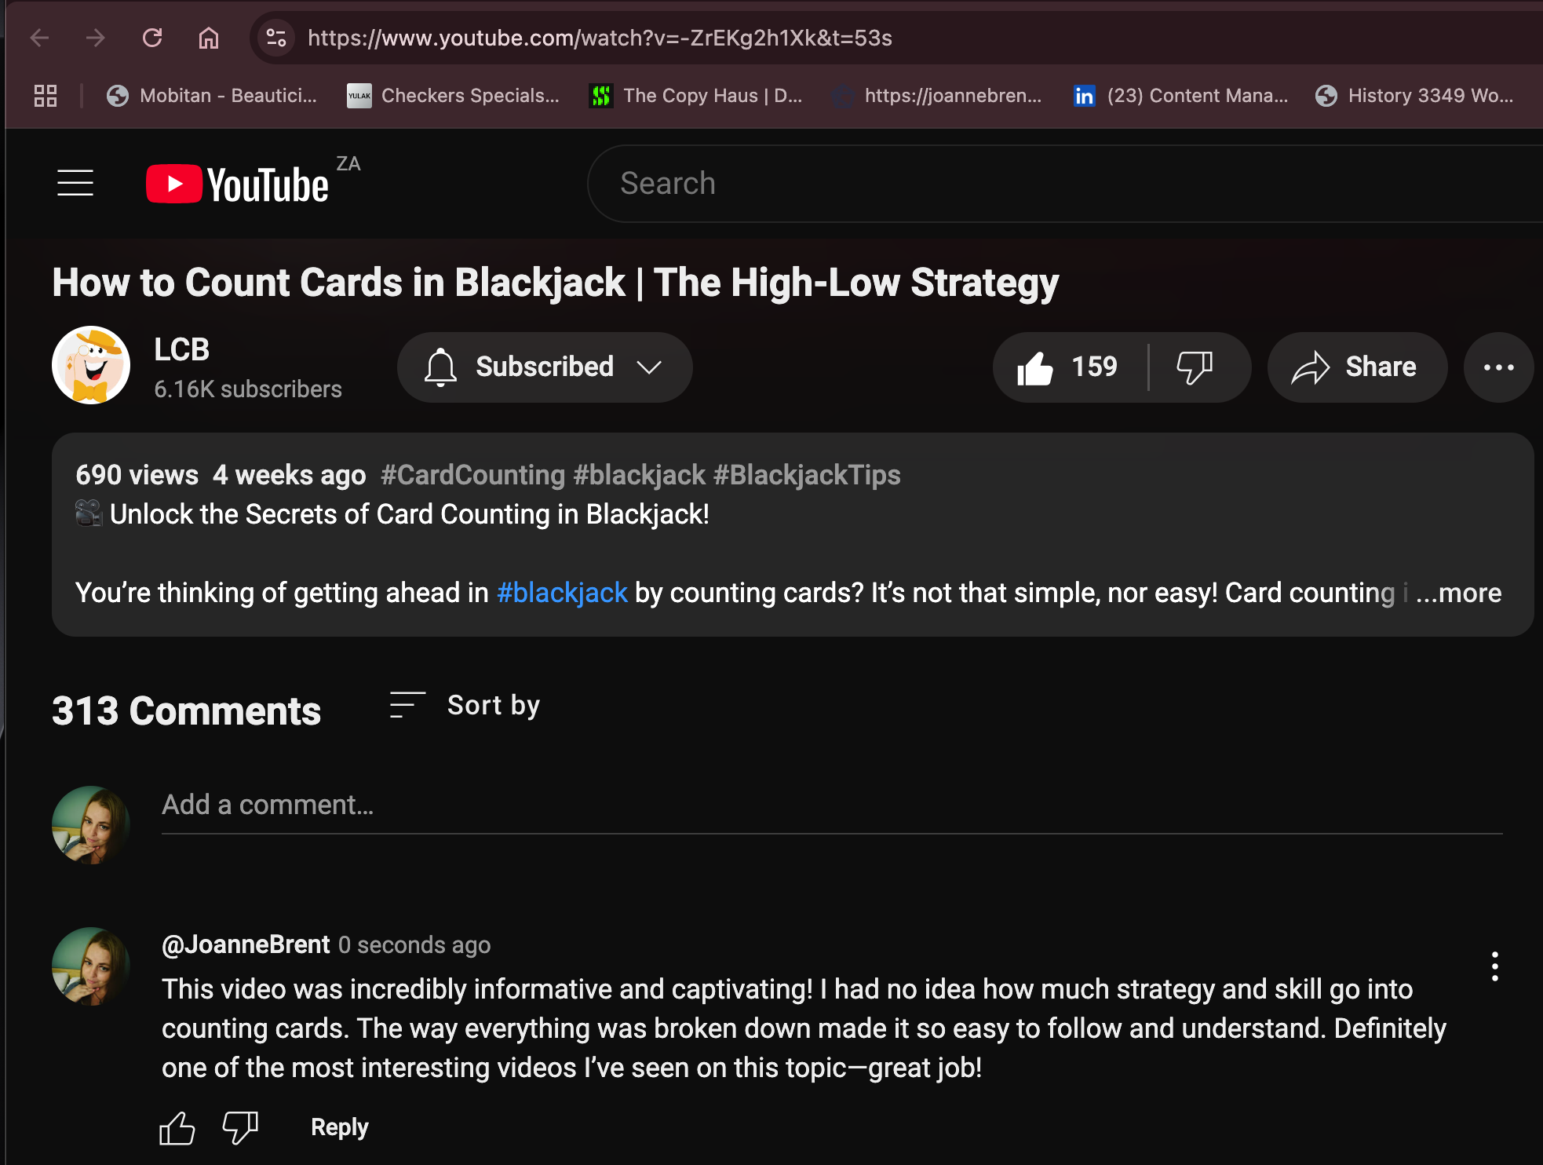The image size is (1543, 1165).
Task: Click Reply under the comment
Action: pos(340,1127)
